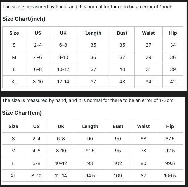188x187 pixels.
Task: Click the S row label in cm chart
Action: point(13,139)
